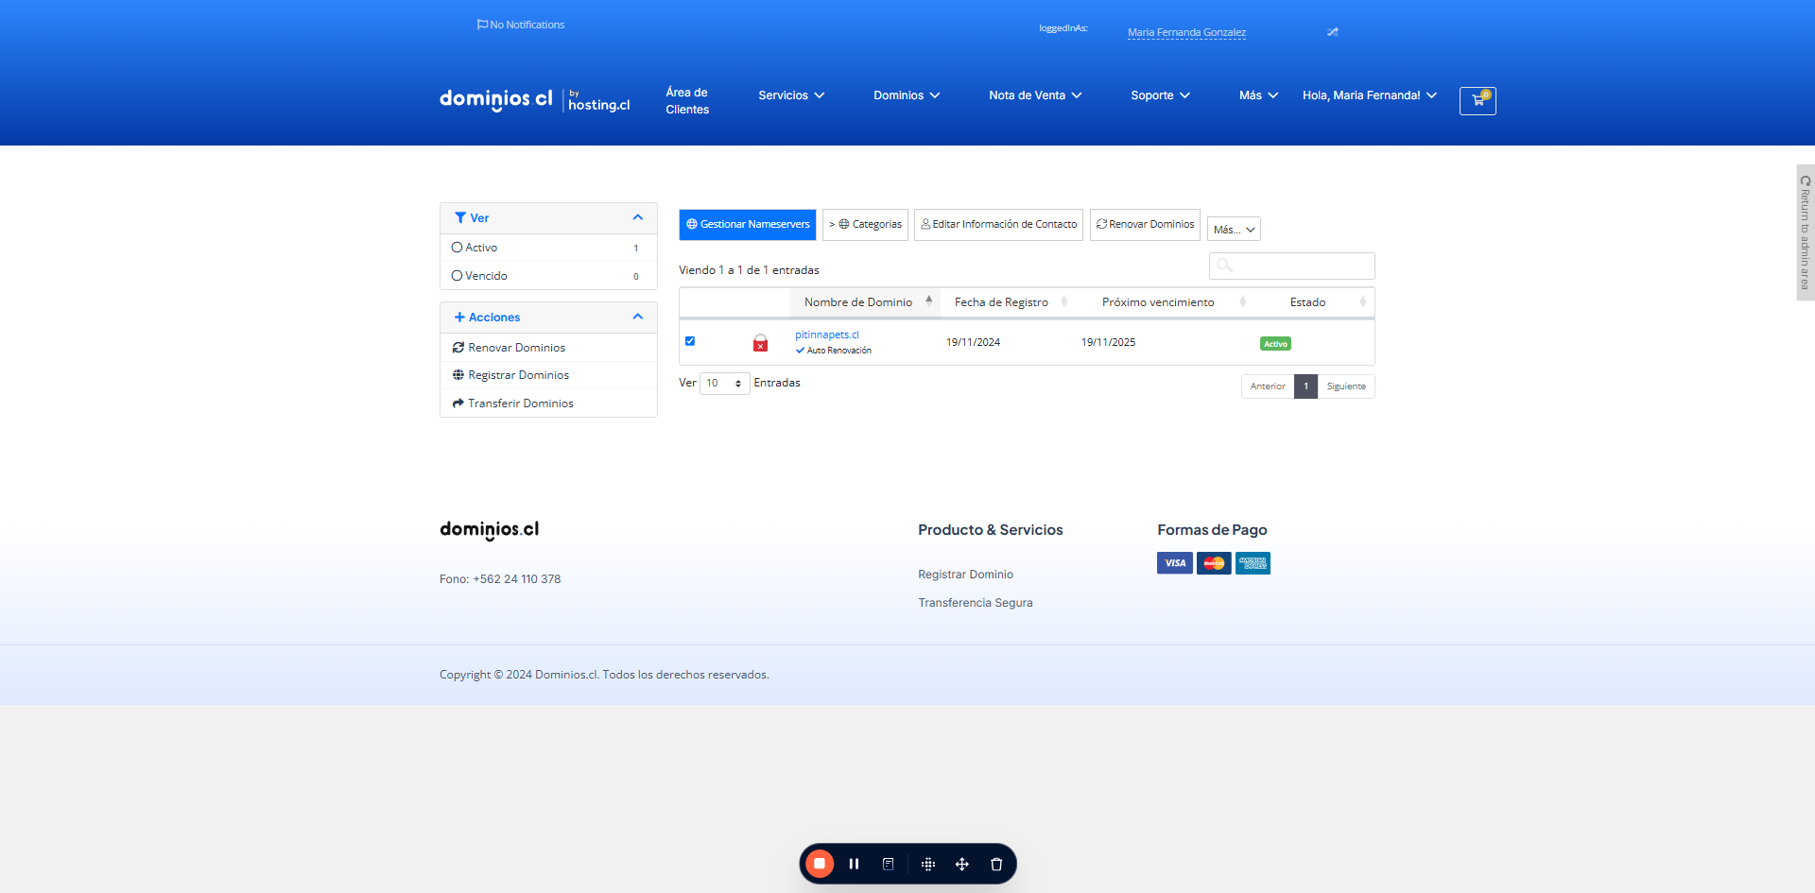Click the recorder notes icon
Screen dimensions: 1815x893
tap(889, 864)
